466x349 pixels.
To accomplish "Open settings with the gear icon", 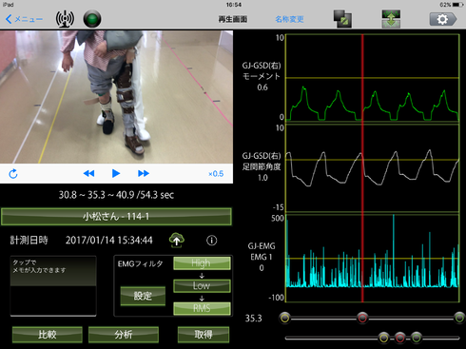I will pos(443,19).
